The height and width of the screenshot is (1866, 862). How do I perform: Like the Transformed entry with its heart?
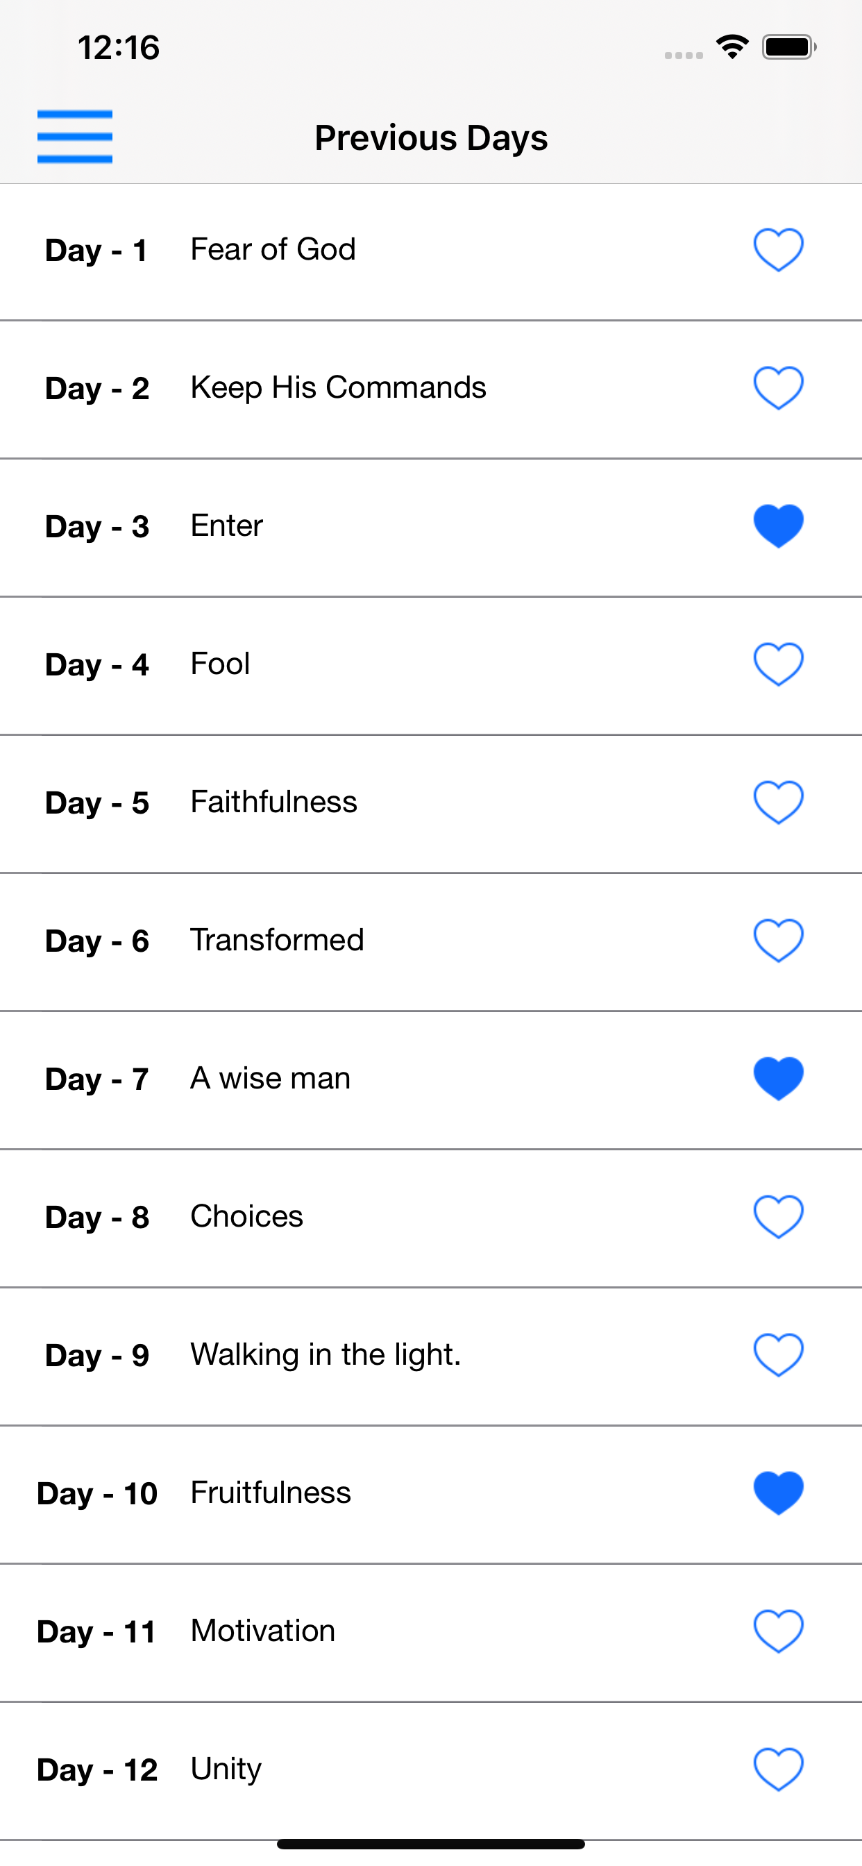(779, 941)
